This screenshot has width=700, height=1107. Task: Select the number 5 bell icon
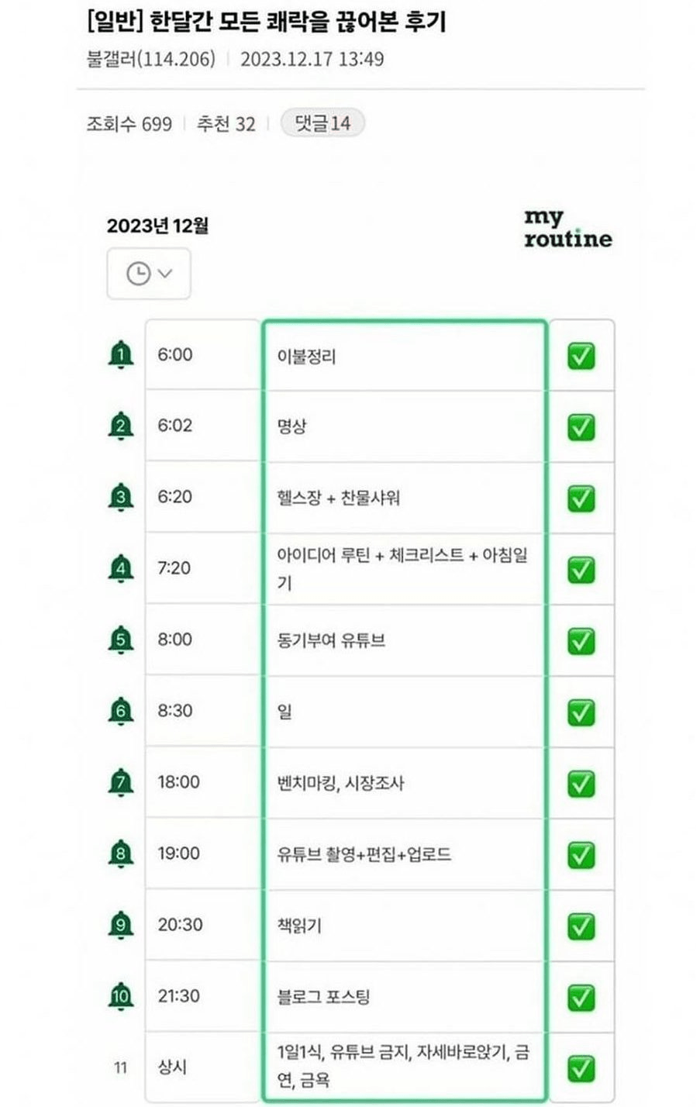point(120,640)
